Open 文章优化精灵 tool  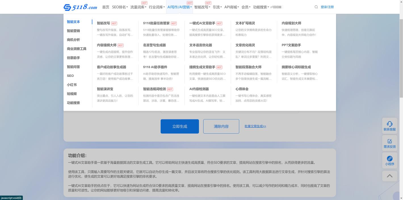245,45
